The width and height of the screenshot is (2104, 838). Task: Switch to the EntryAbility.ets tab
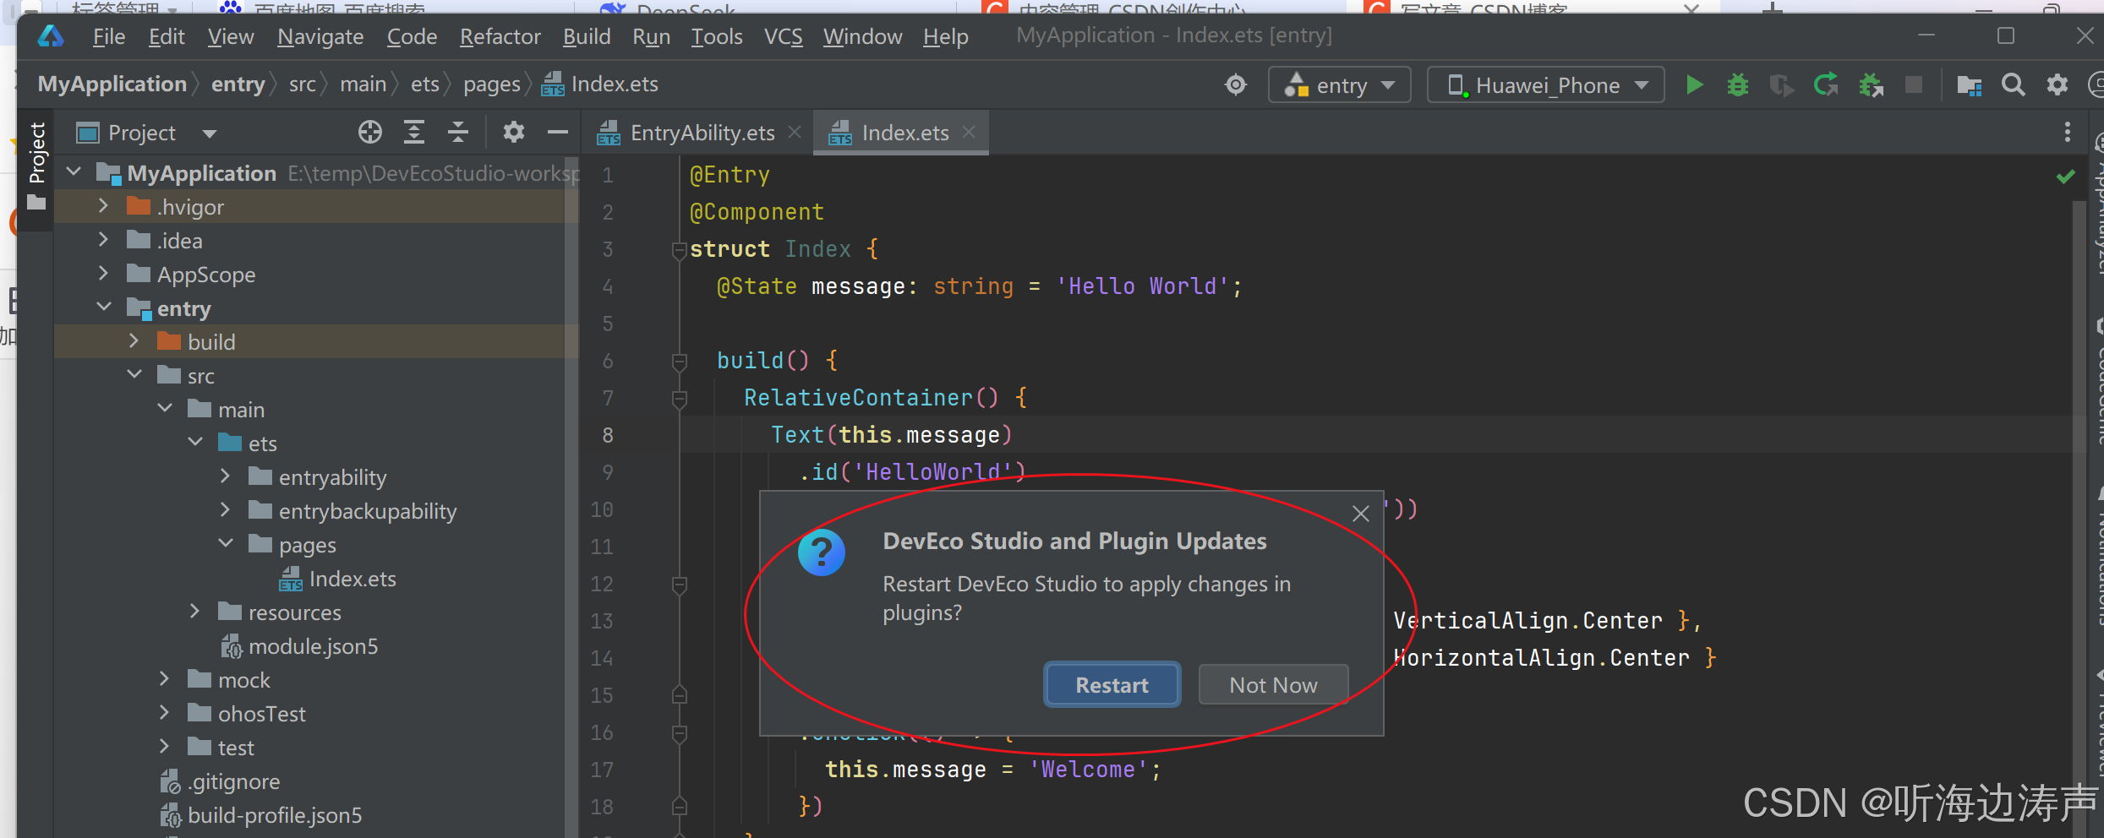pos(701,133)
